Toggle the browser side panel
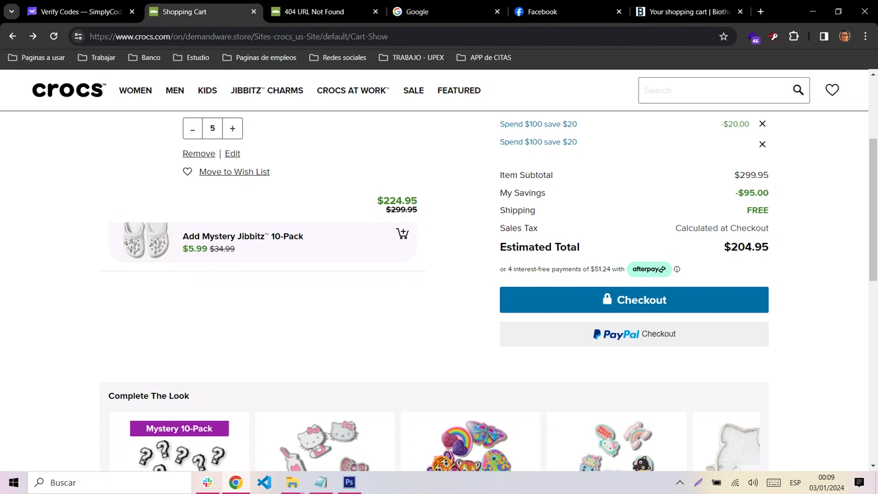The width and height of the screenshot is (878, 494). [824, 36]
